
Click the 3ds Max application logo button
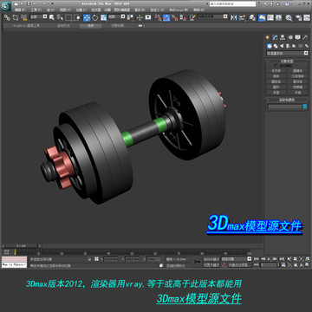pyautogui.click(x=6, y=6)
